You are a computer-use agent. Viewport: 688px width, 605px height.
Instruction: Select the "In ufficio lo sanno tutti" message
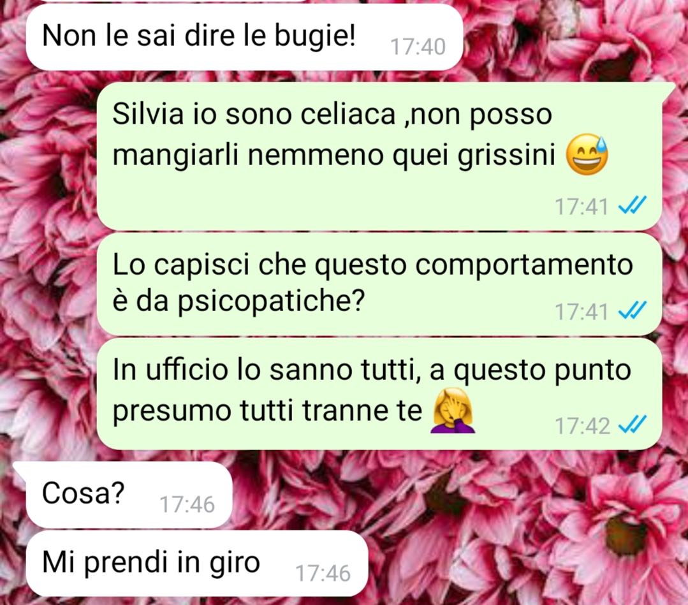379,394
